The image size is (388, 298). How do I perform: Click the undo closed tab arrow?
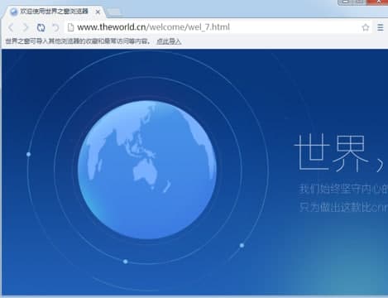[x=55, y=27]
